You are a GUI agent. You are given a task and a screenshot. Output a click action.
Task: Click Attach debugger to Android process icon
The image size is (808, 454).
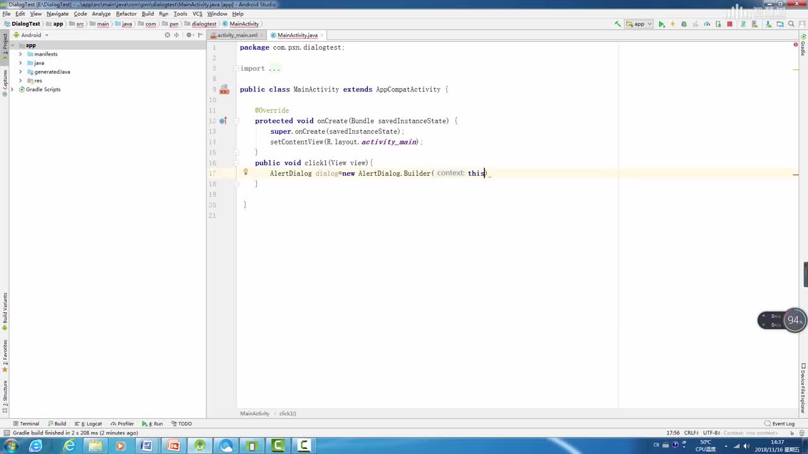(718, 24)
